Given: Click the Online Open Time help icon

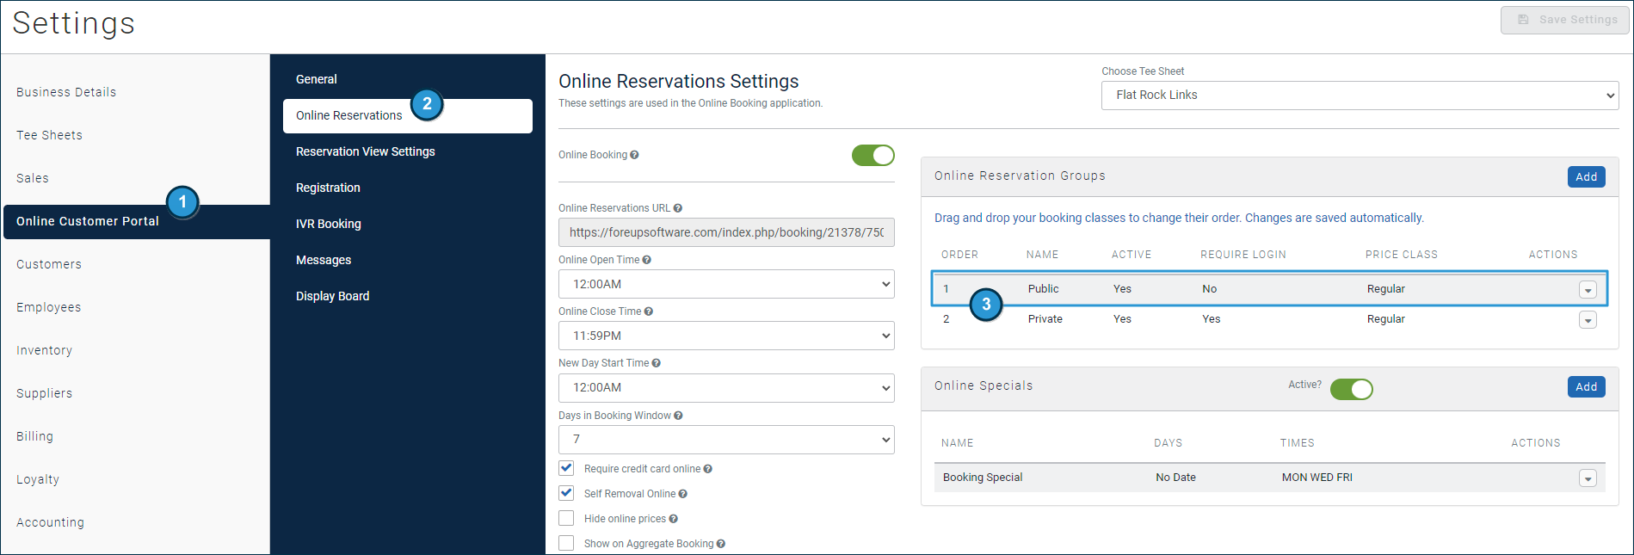Looking at the screenshot, I should 647,260.
